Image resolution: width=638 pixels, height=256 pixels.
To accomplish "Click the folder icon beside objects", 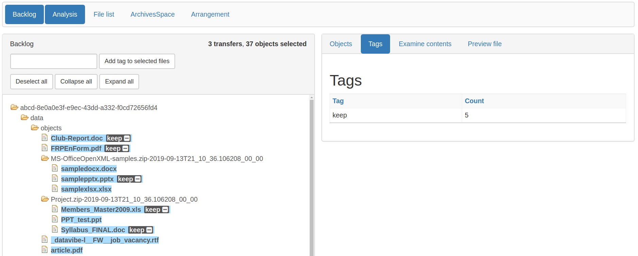I will (x=35, y=127).
